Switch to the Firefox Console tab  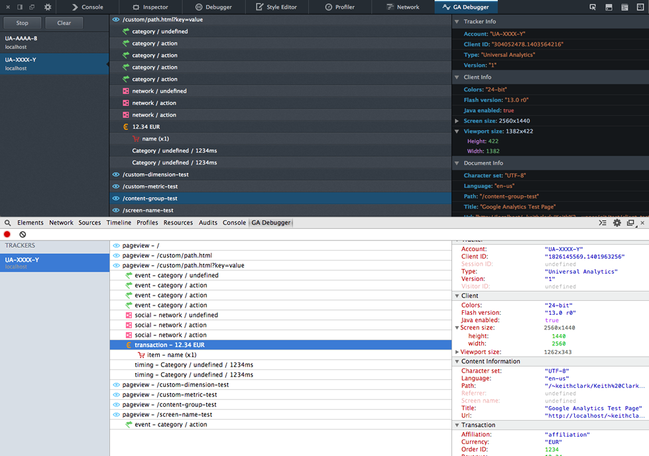pyautogui.click(x=88, y=7)
